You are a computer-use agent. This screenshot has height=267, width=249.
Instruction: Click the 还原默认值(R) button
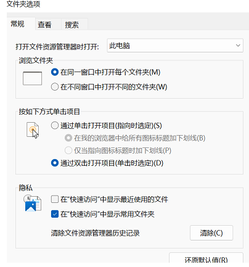(x=206, y=258)
